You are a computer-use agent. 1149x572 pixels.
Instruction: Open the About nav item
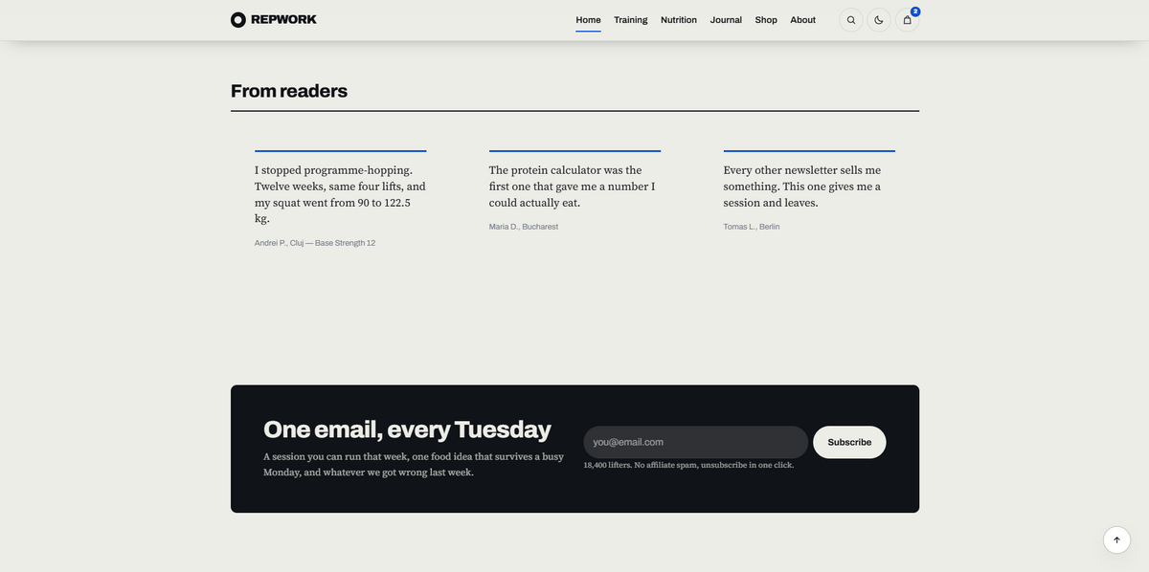point(803,20)
